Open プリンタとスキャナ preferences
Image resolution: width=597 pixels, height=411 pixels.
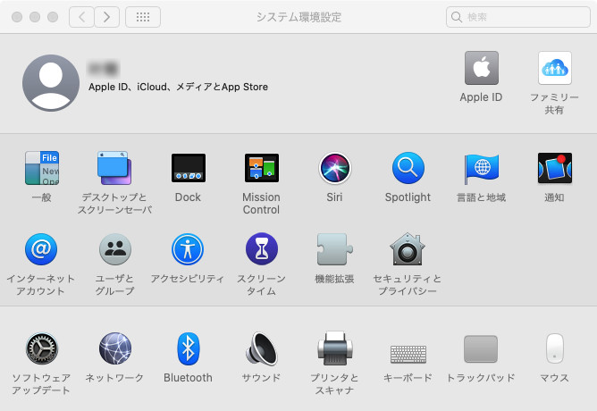(335, 348)
